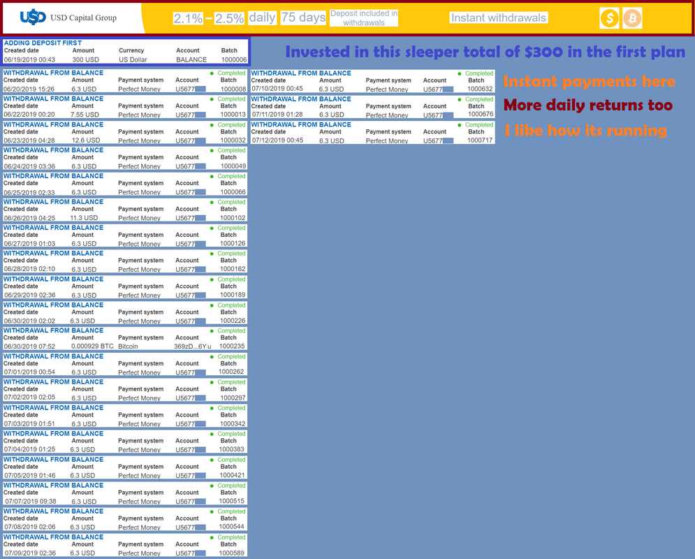Click 'Instant withdrawals' banner text
Screen dimensions: 695x559
[499, 17]
